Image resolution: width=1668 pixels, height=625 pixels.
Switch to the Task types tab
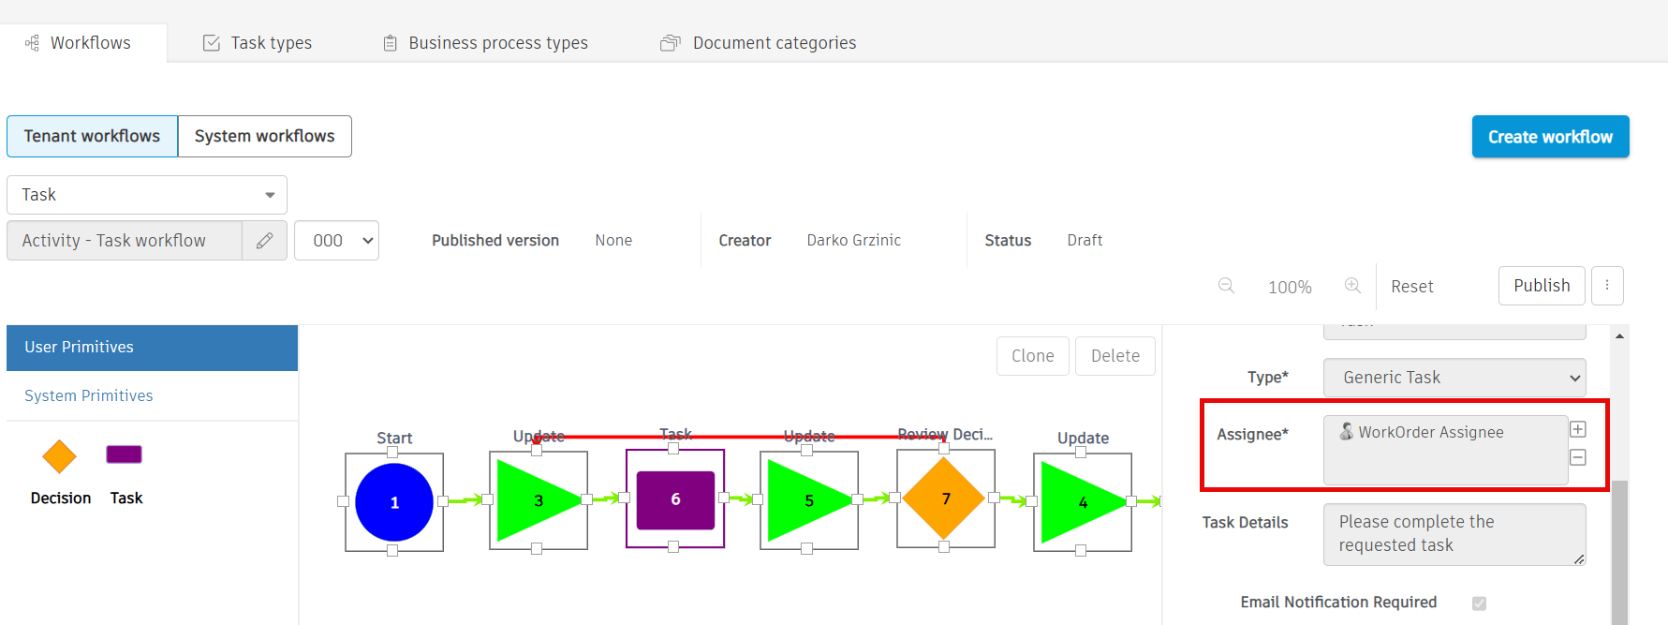(258, 43)
